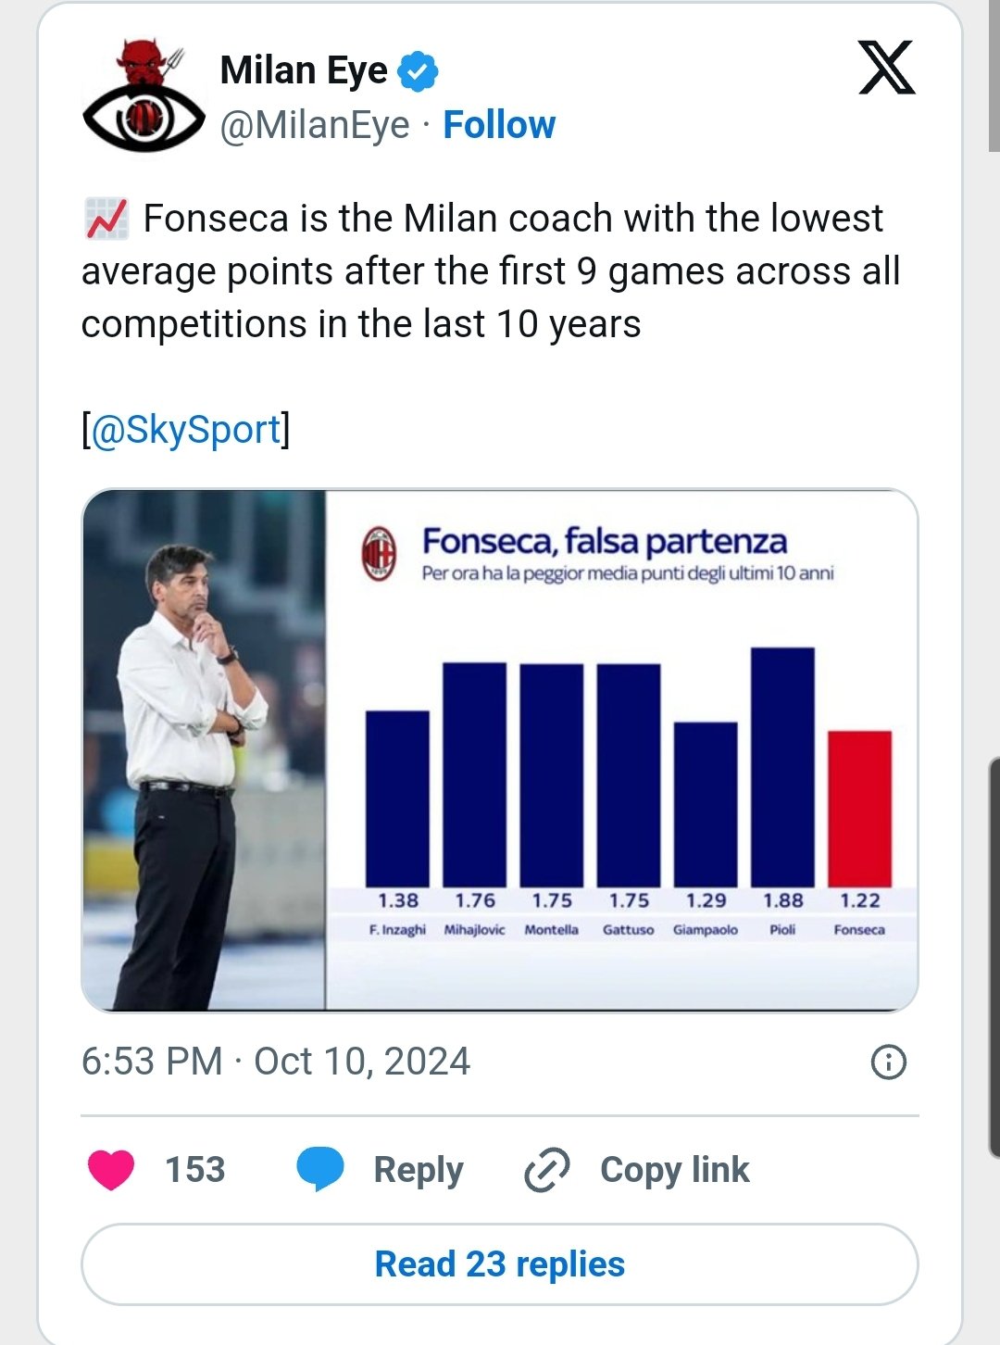This screenshot has height=1345, width=1000.
Task: Click the blue verified badge
Action: coord(418,71)
